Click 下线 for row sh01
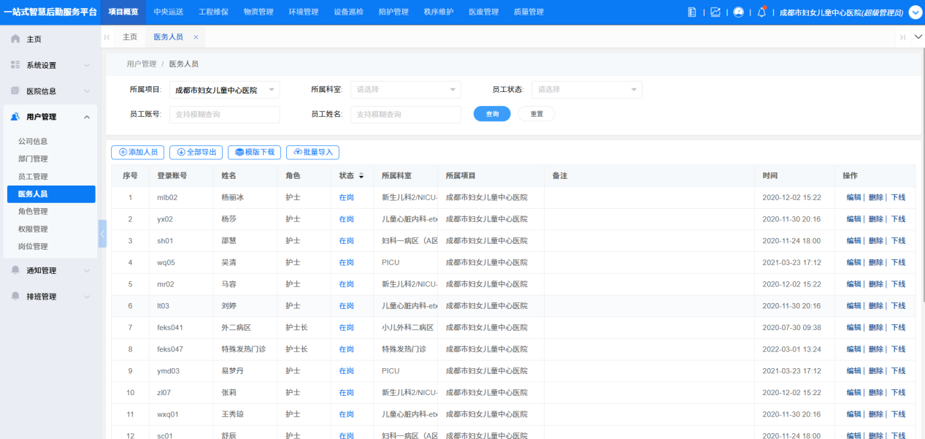 coord(898,241)
